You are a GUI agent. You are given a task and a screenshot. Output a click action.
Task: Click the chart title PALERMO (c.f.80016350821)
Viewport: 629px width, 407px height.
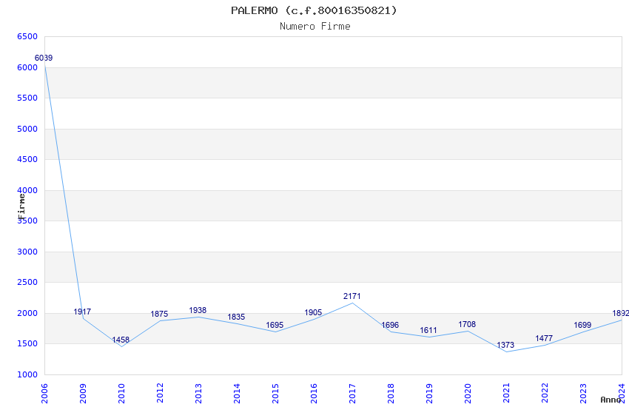(314, 10)
